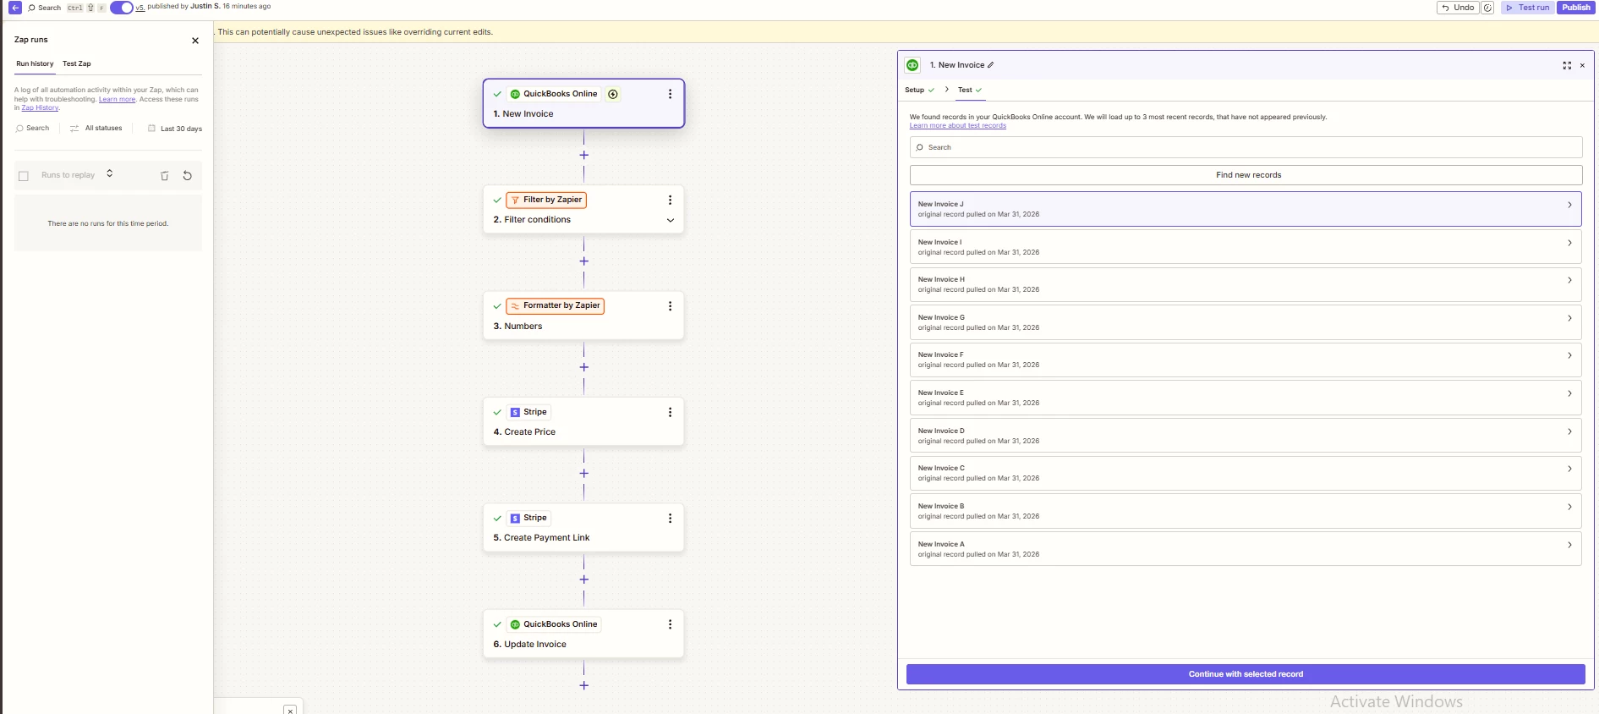Search within Zap runs
Screen dimensions: 1599x714
click(33, 129)
